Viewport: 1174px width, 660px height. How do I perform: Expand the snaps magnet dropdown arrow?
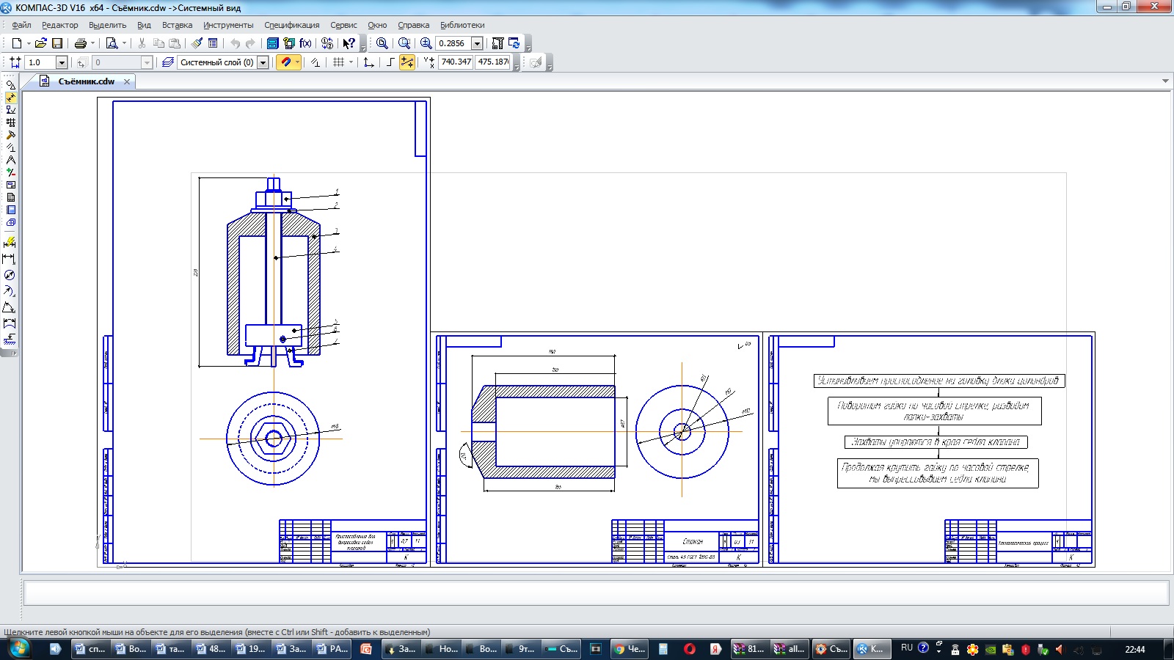297,62
